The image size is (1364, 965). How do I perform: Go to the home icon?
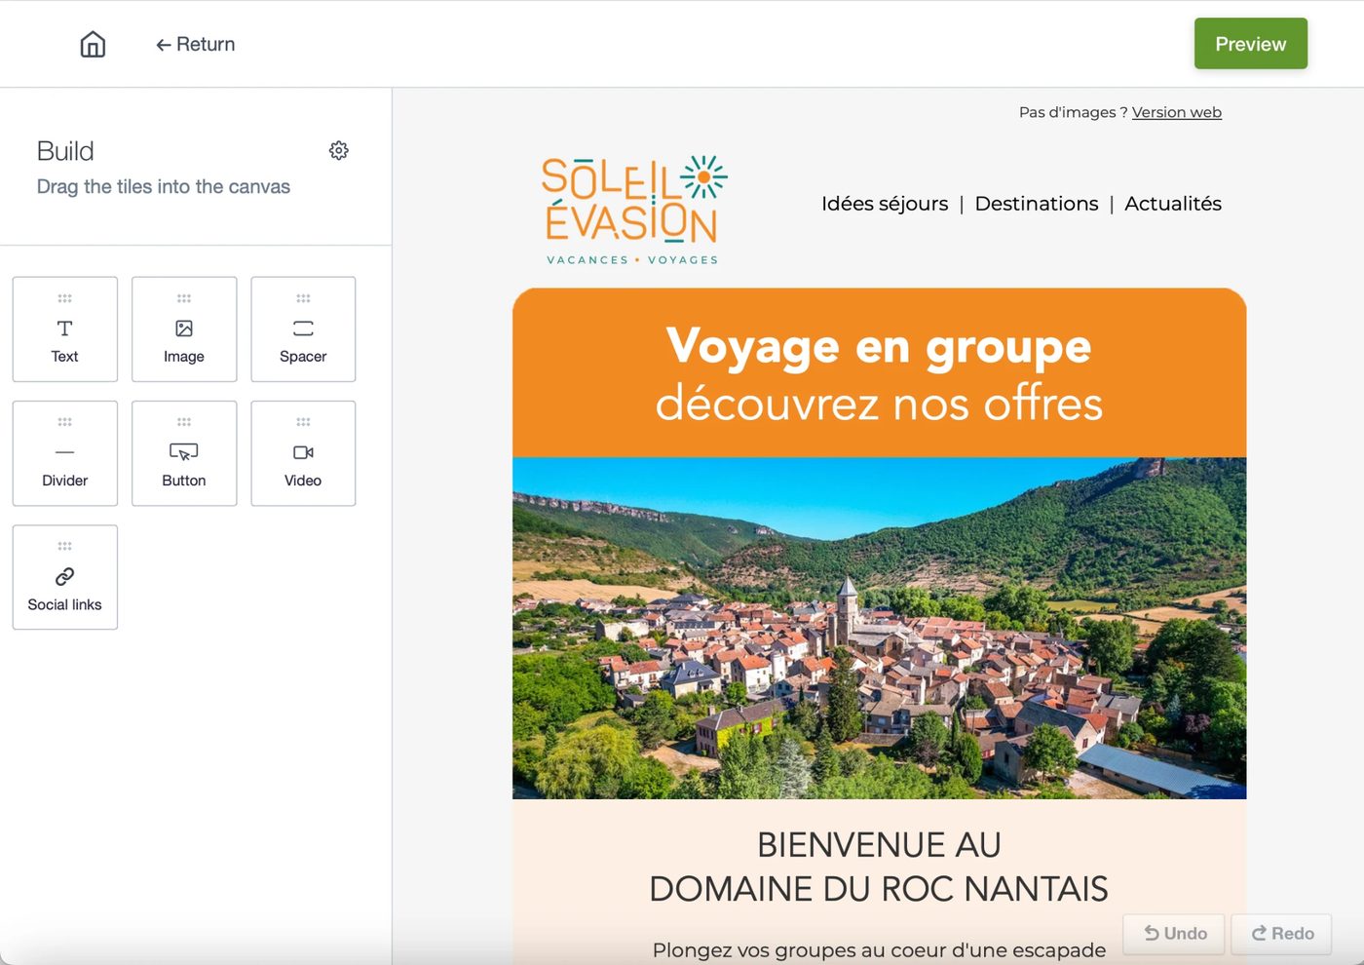(x=93, y=44)
